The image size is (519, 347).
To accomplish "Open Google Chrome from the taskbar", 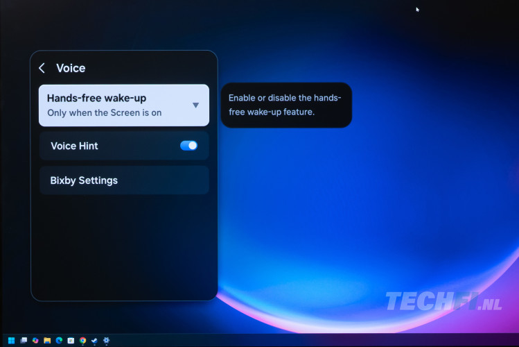I will [x=82, y=340].
